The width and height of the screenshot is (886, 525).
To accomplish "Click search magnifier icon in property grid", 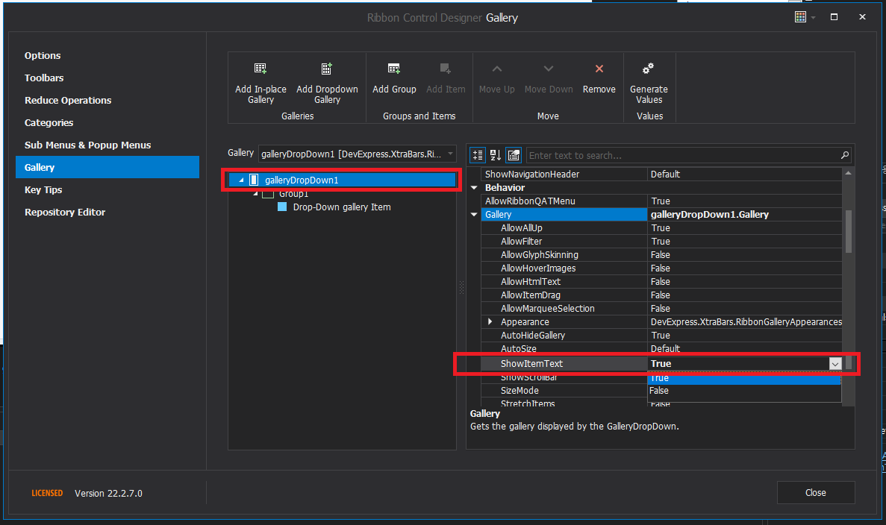I will tap(844, 155).
